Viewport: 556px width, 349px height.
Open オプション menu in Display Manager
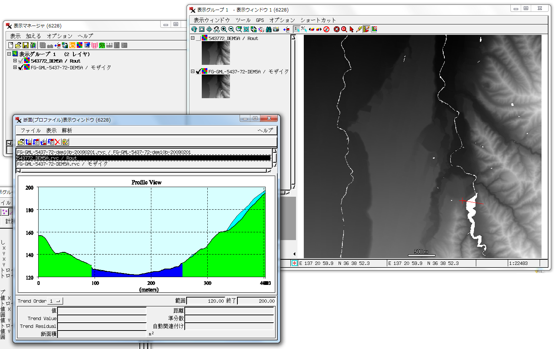(x=59, y=36)
